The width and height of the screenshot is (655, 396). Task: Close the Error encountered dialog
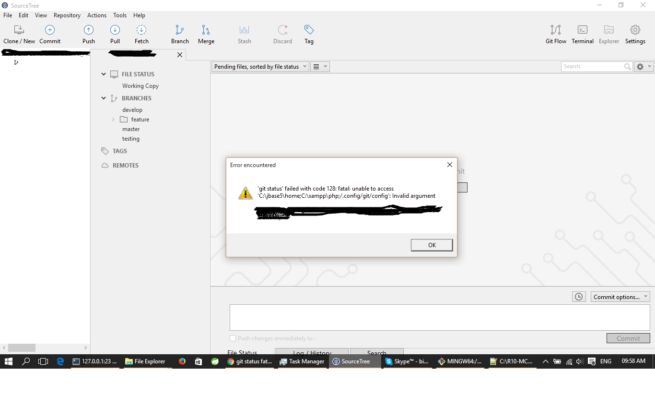point(449,165)
